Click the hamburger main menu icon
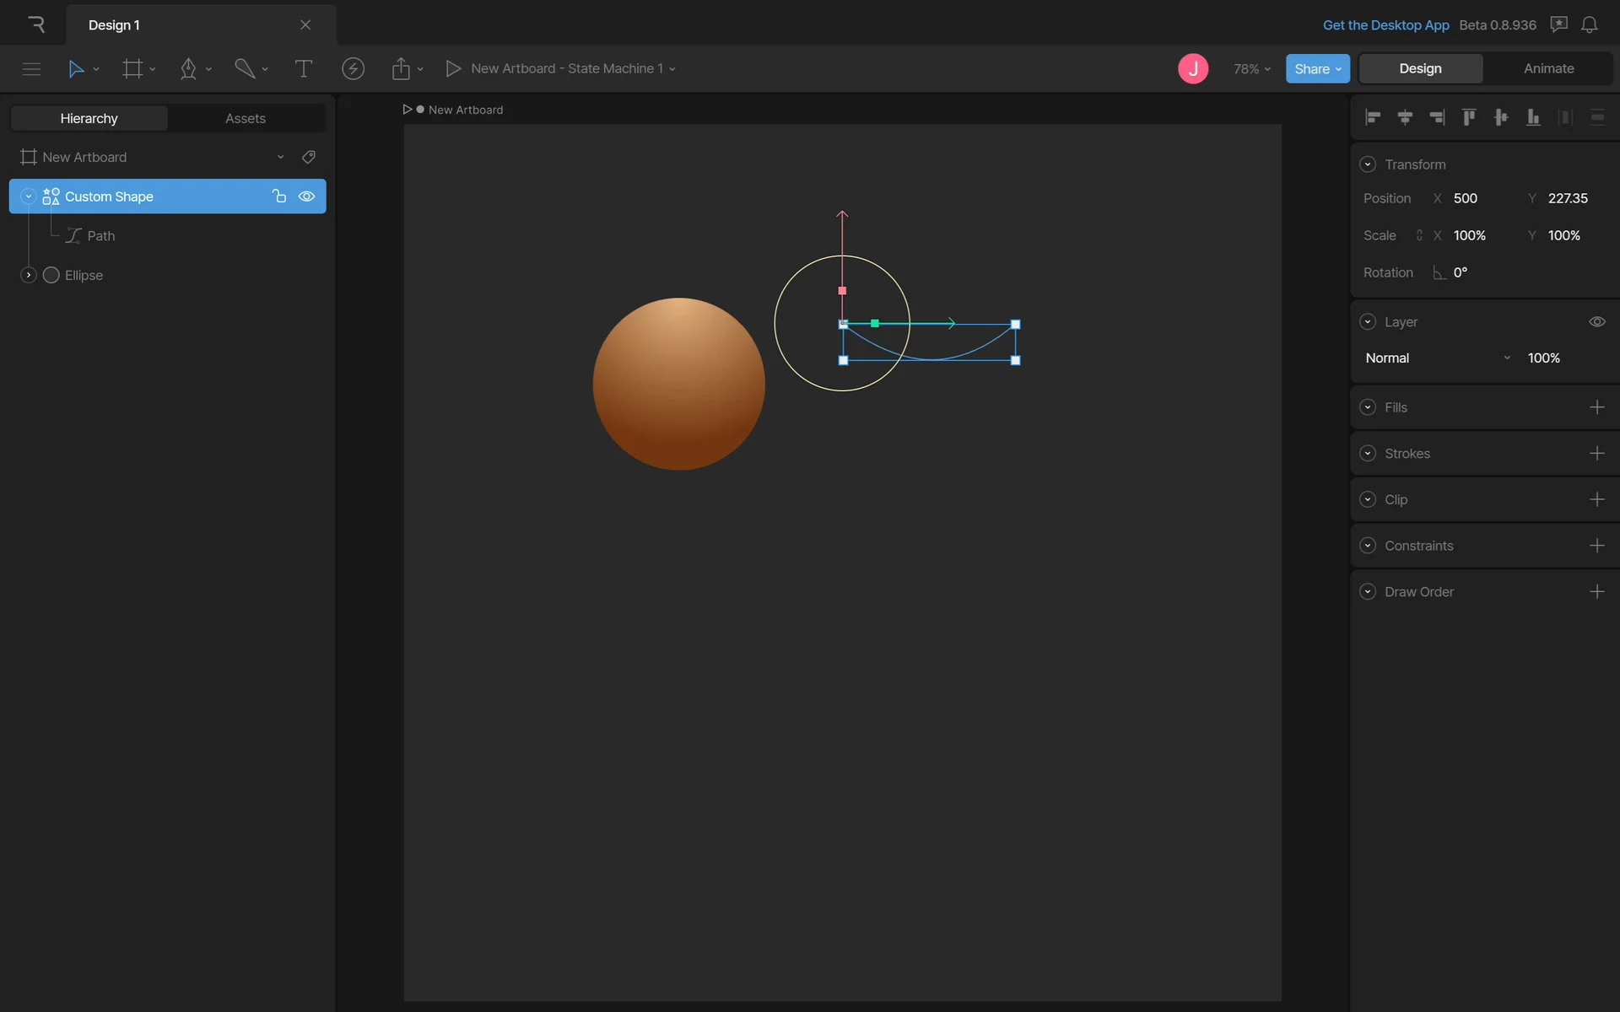Screen dimensions: 1620x1012 pyautogui.click(x=31, y=68)
